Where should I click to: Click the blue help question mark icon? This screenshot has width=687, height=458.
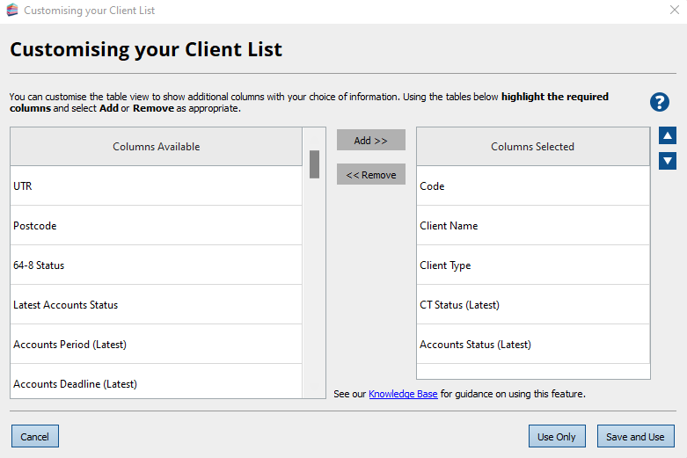tap(660, 102)
